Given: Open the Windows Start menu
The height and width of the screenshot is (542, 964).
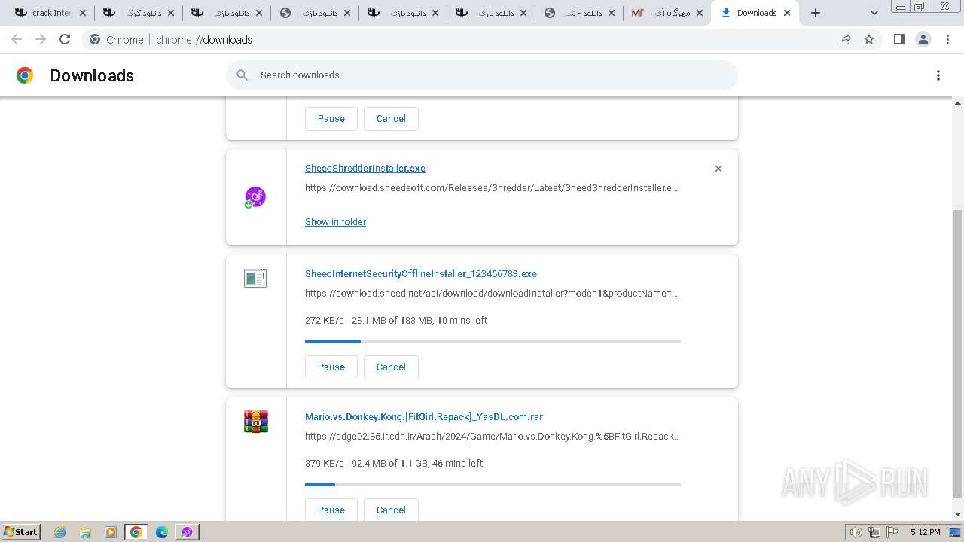Looking at the screenshot, I should coord(20,531).
